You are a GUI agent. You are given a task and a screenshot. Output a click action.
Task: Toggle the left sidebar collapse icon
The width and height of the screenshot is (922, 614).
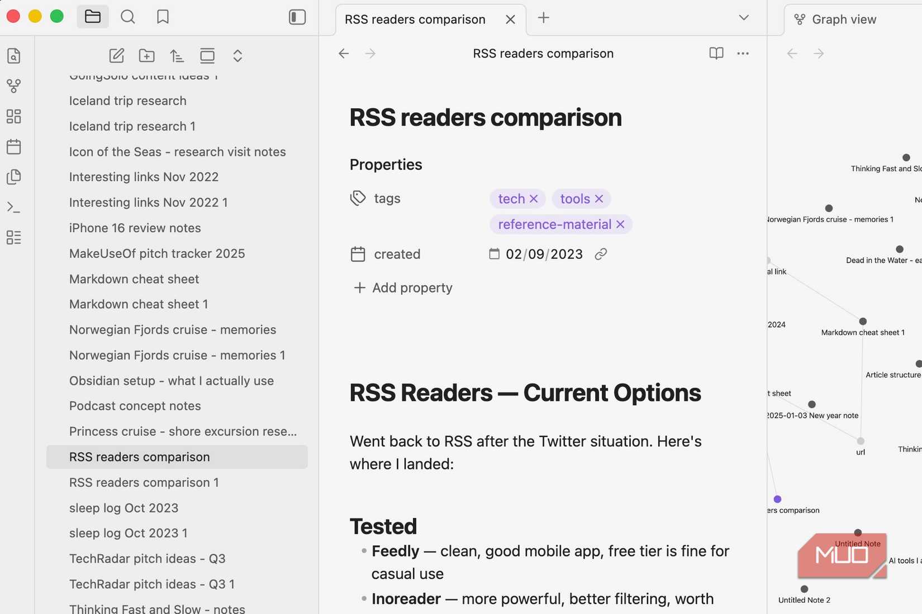[297, 17]
